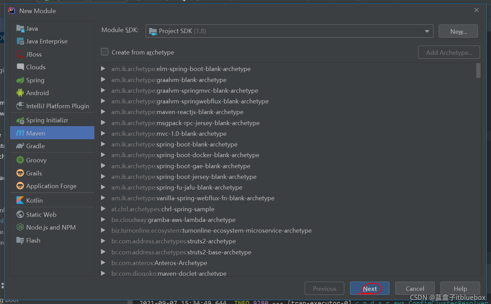This screenshot has height=304, width=491.
Task: Select the Kotlin icon
Action: pos(20,200)
